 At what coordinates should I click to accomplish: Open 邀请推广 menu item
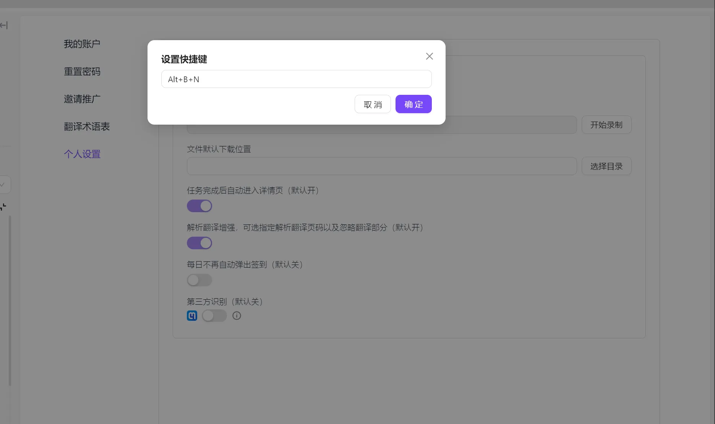(82, 99)
